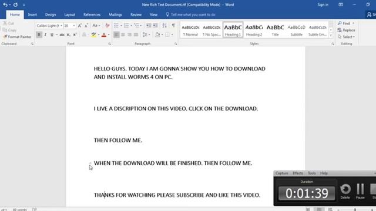The image size is (376, 211).
Task: Click the Justify alignment icon
Action: (x=136, y=35)
